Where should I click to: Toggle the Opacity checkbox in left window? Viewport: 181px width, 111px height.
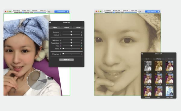pos(23,13)
